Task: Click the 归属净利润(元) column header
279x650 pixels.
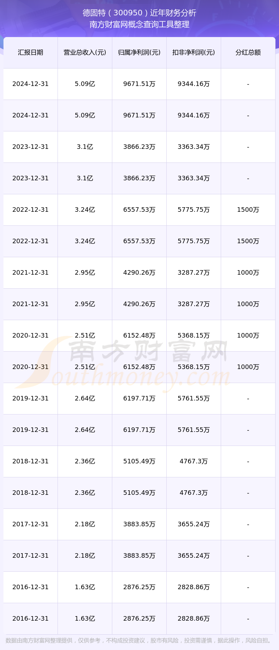Action: click(139, 52)
